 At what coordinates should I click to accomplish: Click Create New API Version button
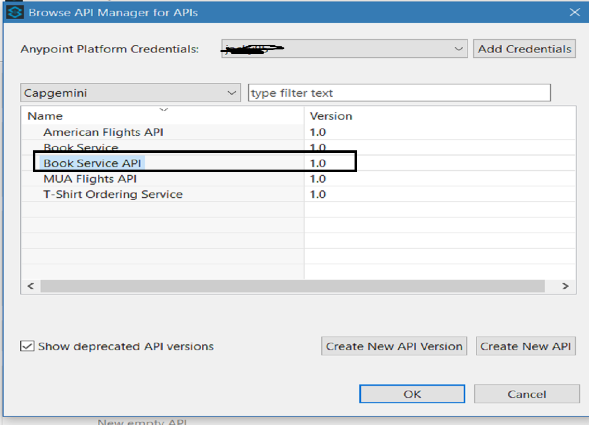coord(394,346)
